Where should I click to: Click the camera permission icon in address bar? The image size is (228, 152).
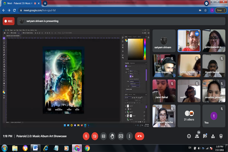(x=200, y=10)
